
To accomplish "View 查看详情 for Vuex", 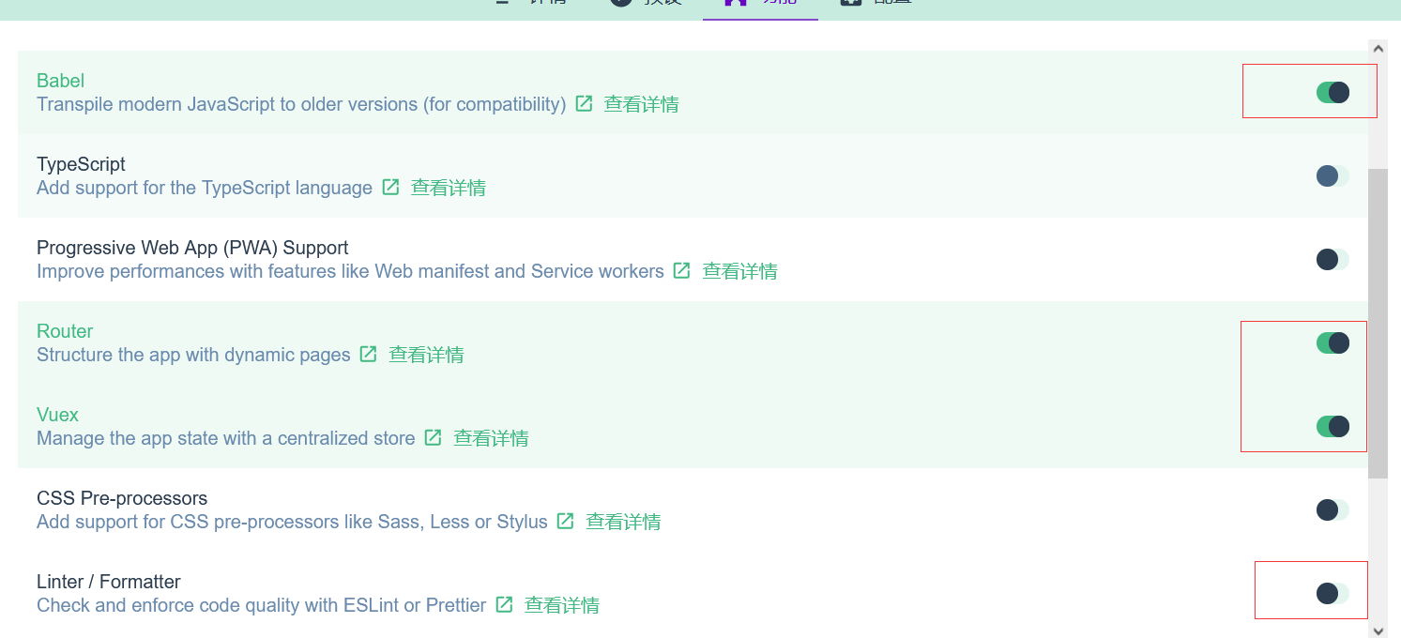I will (x=491, y=438).
